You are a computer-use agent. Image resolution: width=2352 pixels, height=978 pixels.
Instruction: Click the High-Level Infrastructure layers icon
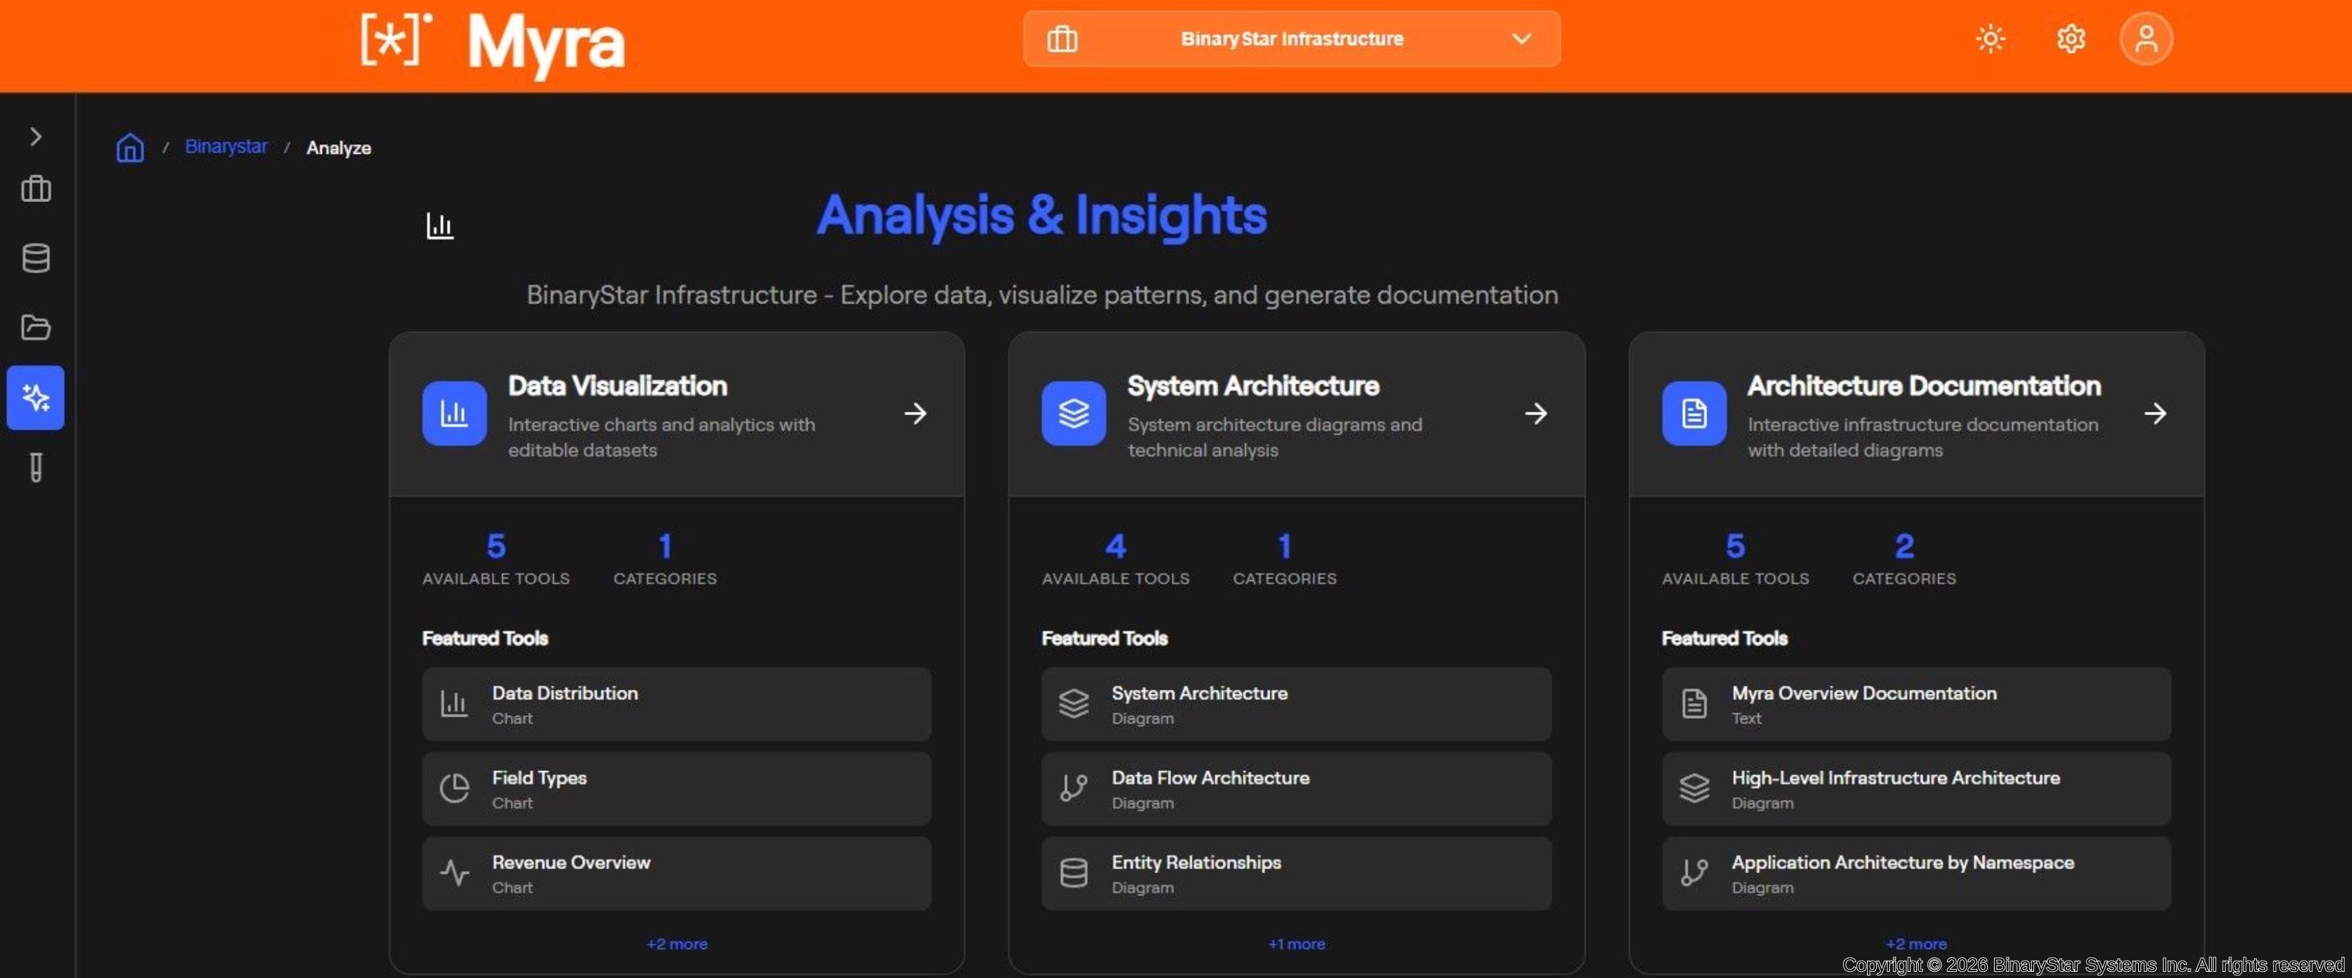coord(1694,788)
